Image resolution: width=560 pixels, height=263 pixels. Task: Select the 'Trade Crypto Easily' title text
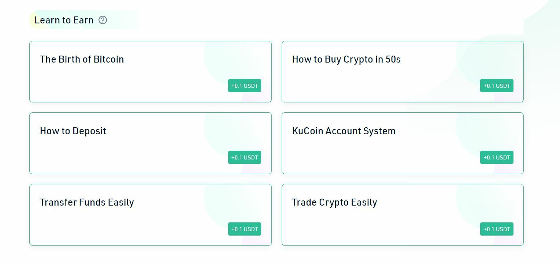click(334, 203)
